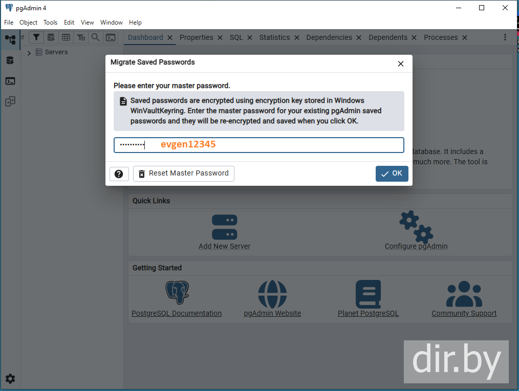Image resolution: width=519 pixels, height=391 pixels.
Task: Close the Statistics tab
Action: coord(296,38)
